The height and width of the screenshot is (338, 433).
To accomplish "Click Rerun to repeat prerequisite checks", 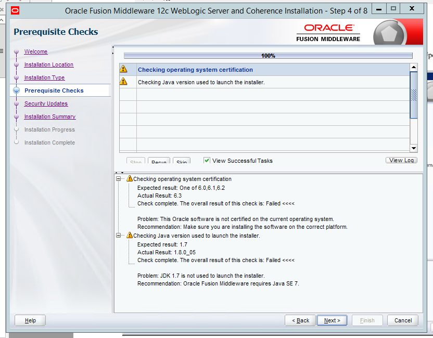I will pos(159,162).
